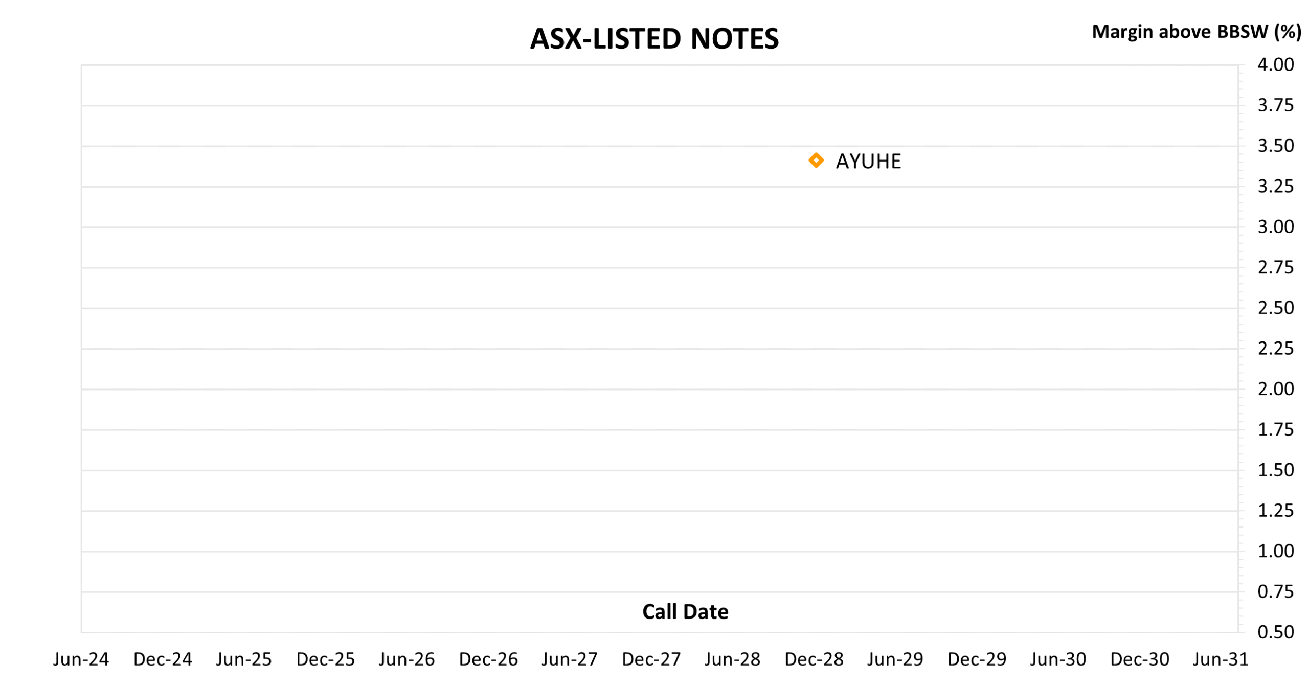
Task: Select the Jun-24 x-axis label
Action: [81, 659]
